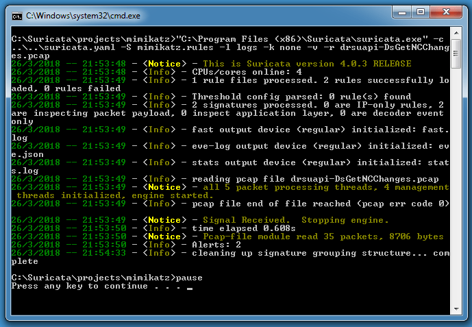This screenshot has width=472, height=327.
Task: Maximize the cmd.exe window
Action: click(421, 12)
